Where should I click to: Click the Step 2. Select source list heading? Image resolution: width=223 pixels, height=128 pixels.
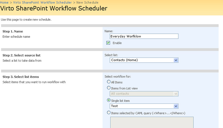click(21, 55)
